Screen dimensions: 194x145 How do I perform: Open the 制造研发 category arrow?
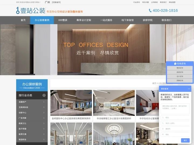(44, 139)
